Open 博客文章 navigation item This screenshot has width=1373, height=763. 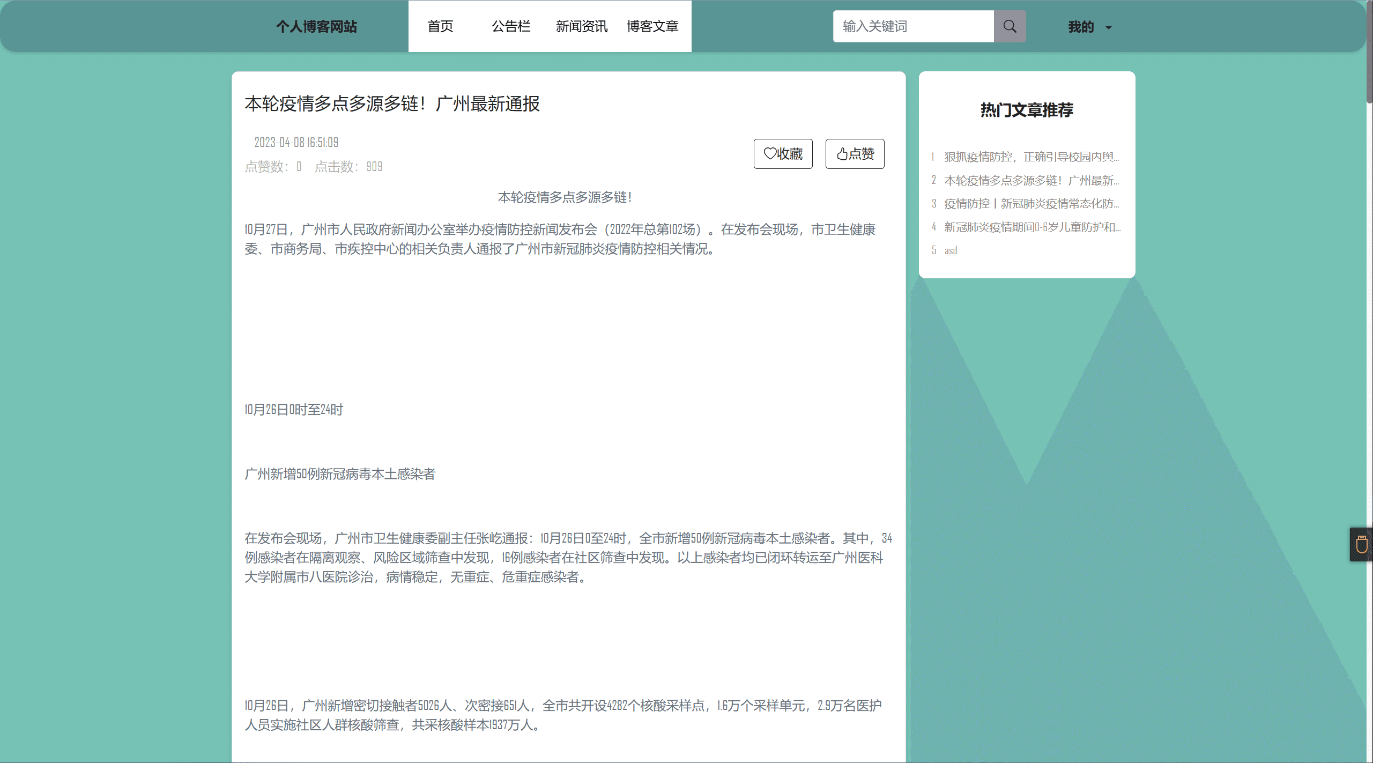(x=652, y=26)
